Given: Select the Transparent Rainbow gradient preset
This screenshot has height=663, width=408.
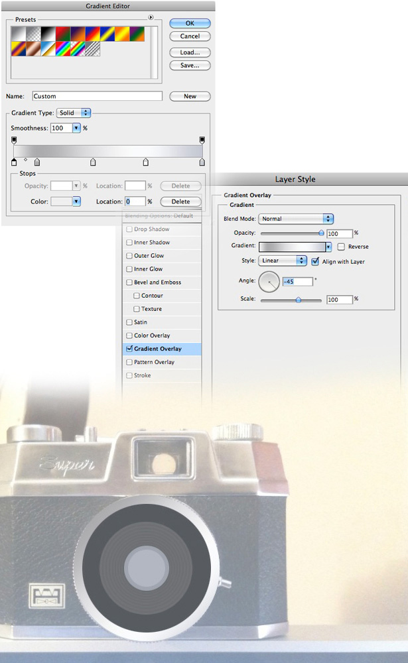Looking at the screenshot, I should click(78, 48).
